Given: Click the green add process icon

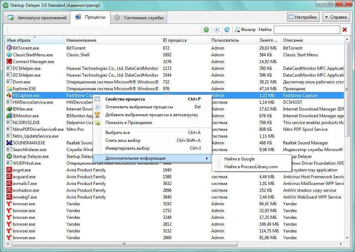Looking at the screenshot, I should (x=206, y=30).
